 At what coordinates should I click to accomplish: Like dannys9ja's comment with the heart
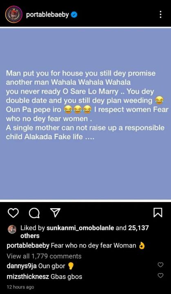pos(160,265)
